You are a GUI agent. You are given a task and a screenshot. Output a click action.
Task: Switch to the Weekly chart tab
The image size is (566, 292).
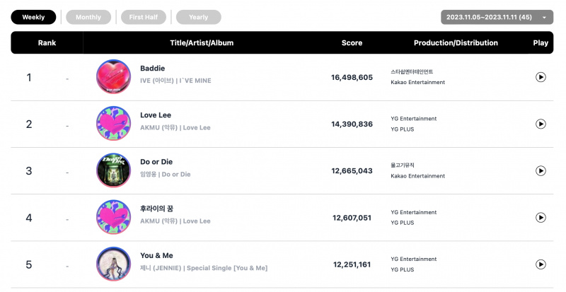coord(33,17)
